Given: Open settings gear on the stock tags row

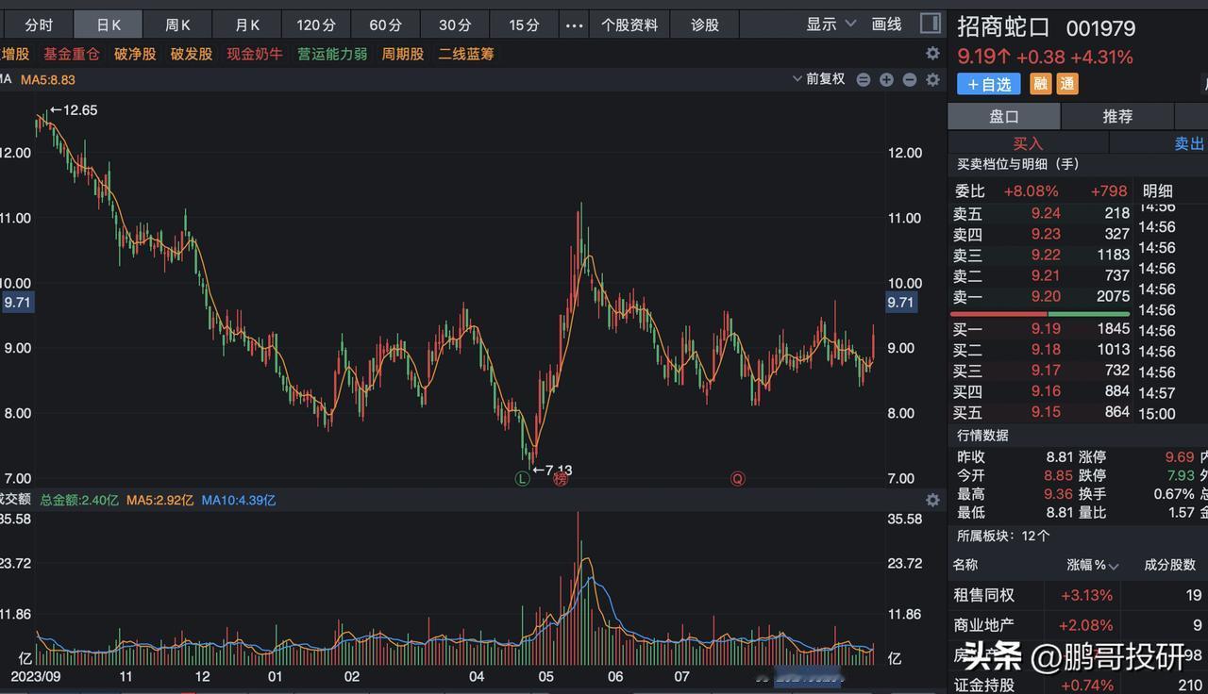Looking at the screenshot, I should 932,54.
